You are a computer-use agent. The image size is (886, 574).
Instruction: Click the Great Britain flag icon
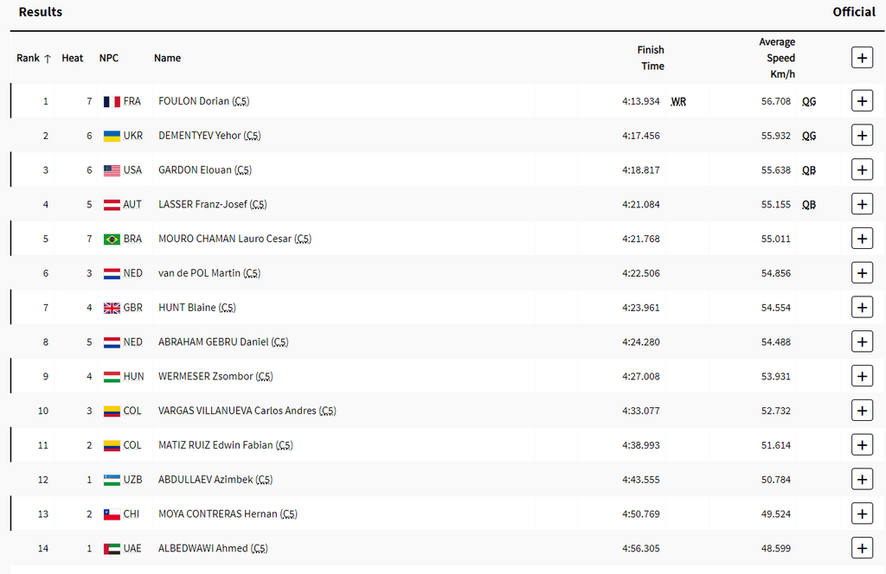tap(112, 308)
